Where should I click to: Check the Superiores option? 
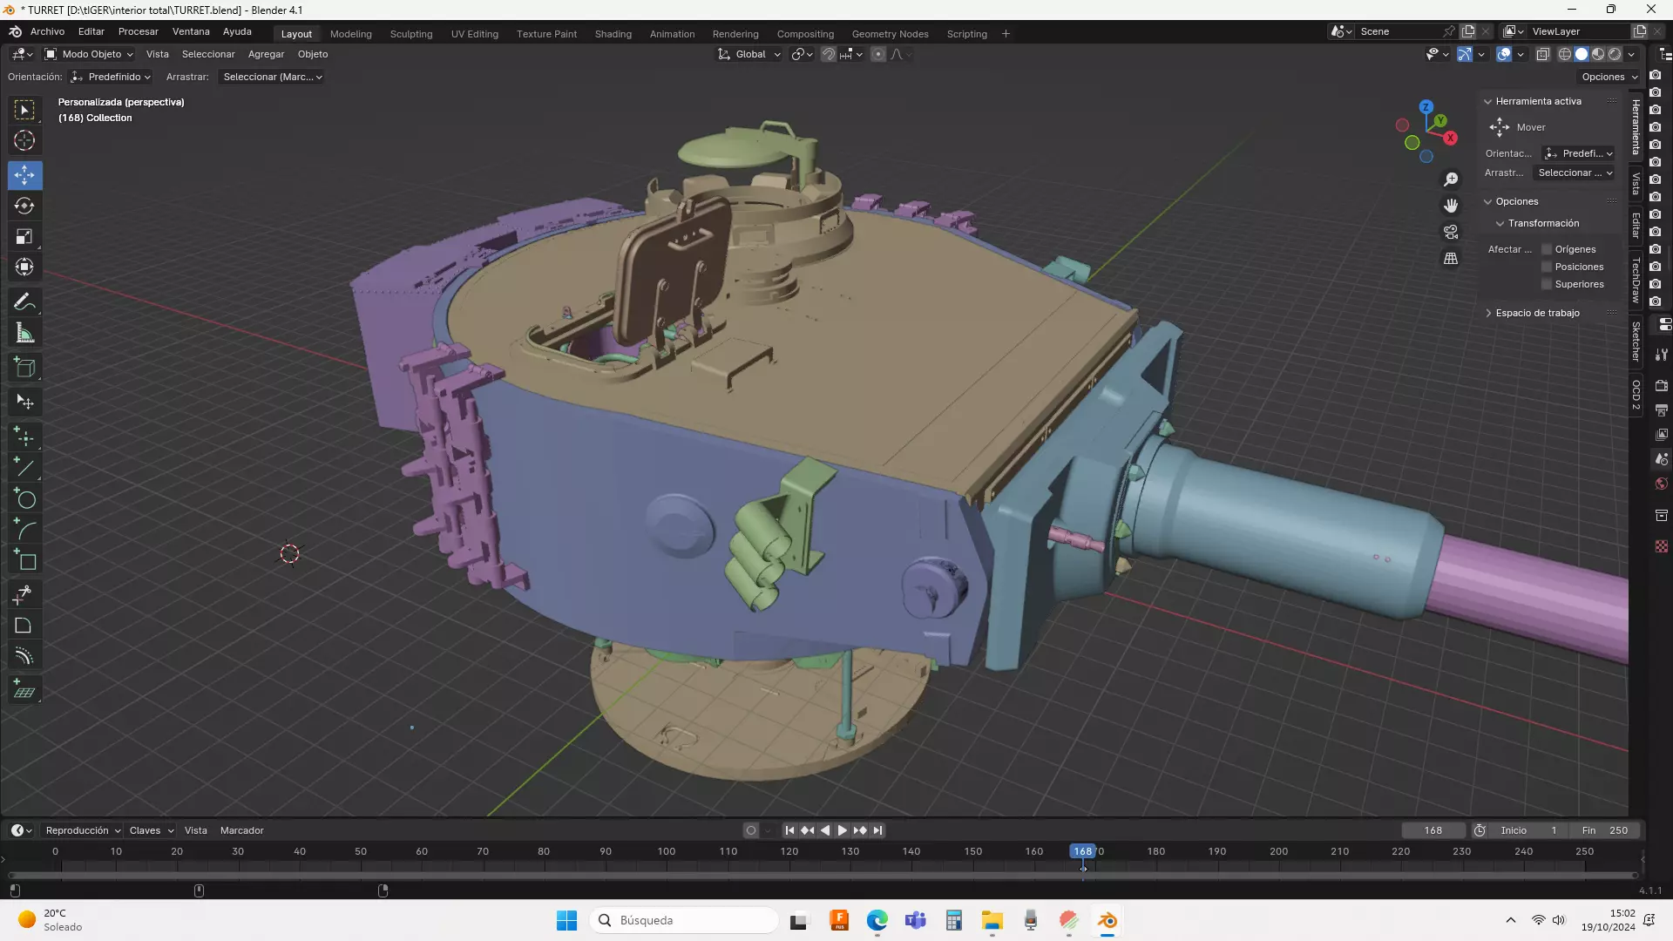click(x=1548, y=284)
